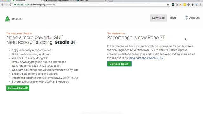Click the dark green extension icon
Screen dimensions: 203x114
(173, 5)
